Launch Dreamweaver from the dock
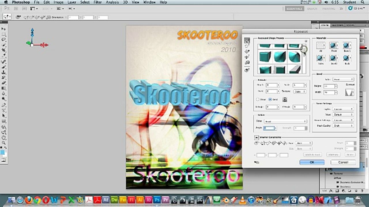The image size is (369, 207). click(114, 199)
